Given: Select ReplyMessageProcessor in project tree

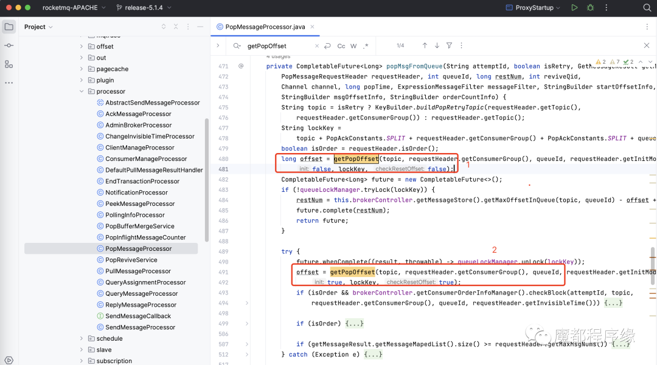Looking at the screenshot, I should coord(141,305).
